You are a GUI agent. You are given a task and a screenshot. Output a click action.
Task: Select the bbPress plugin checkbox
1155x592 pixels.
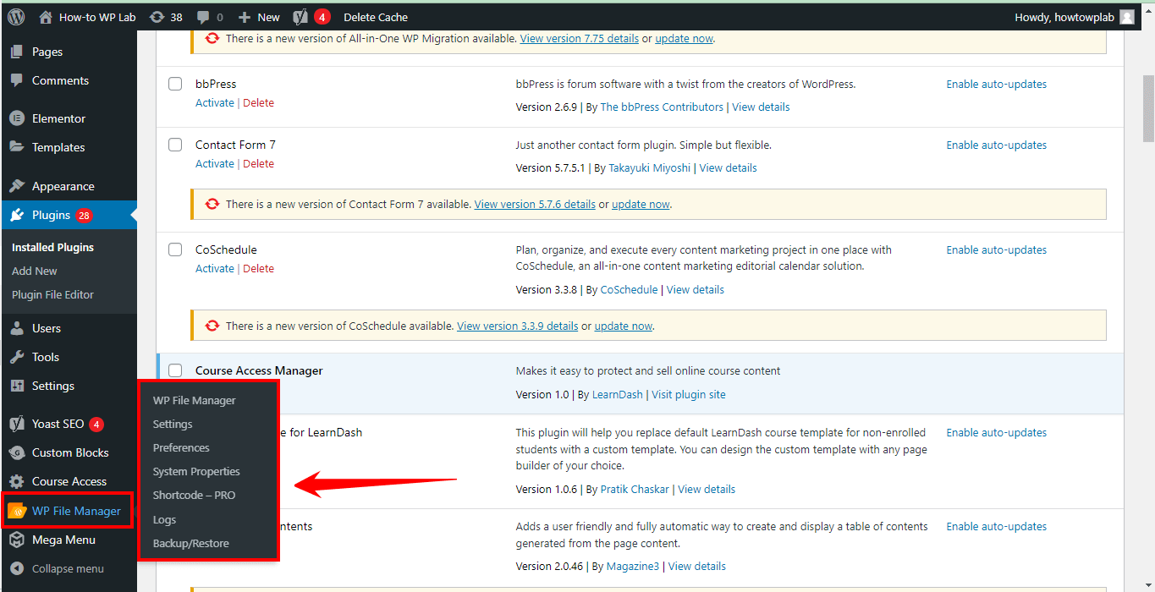175,84
